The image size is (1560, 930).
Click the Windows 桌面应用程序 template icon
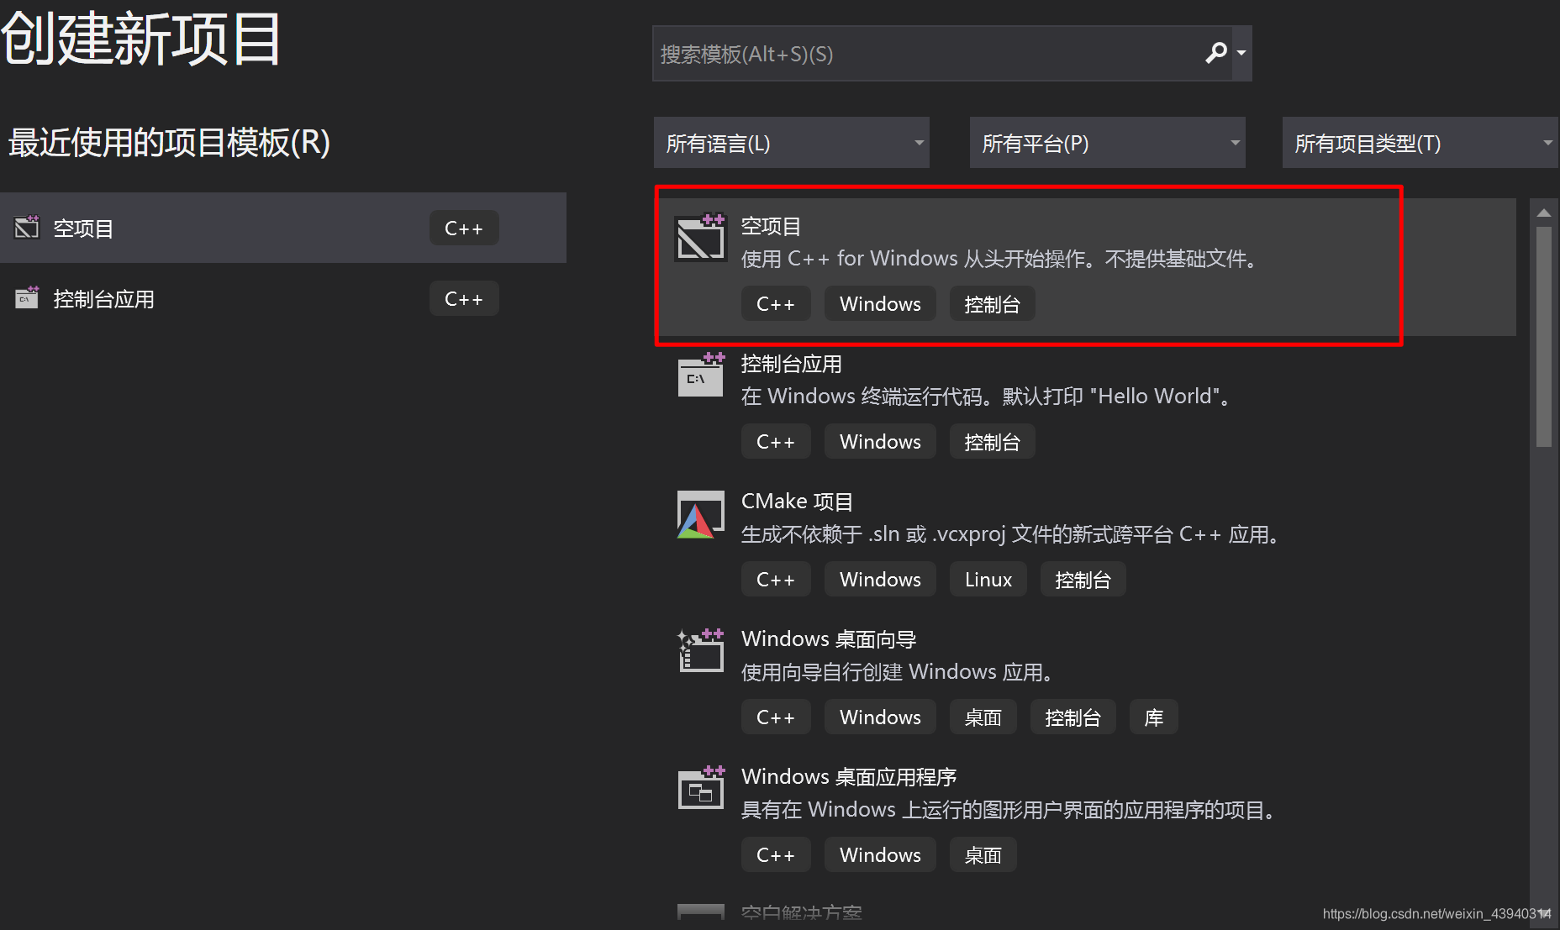point(701,788)
